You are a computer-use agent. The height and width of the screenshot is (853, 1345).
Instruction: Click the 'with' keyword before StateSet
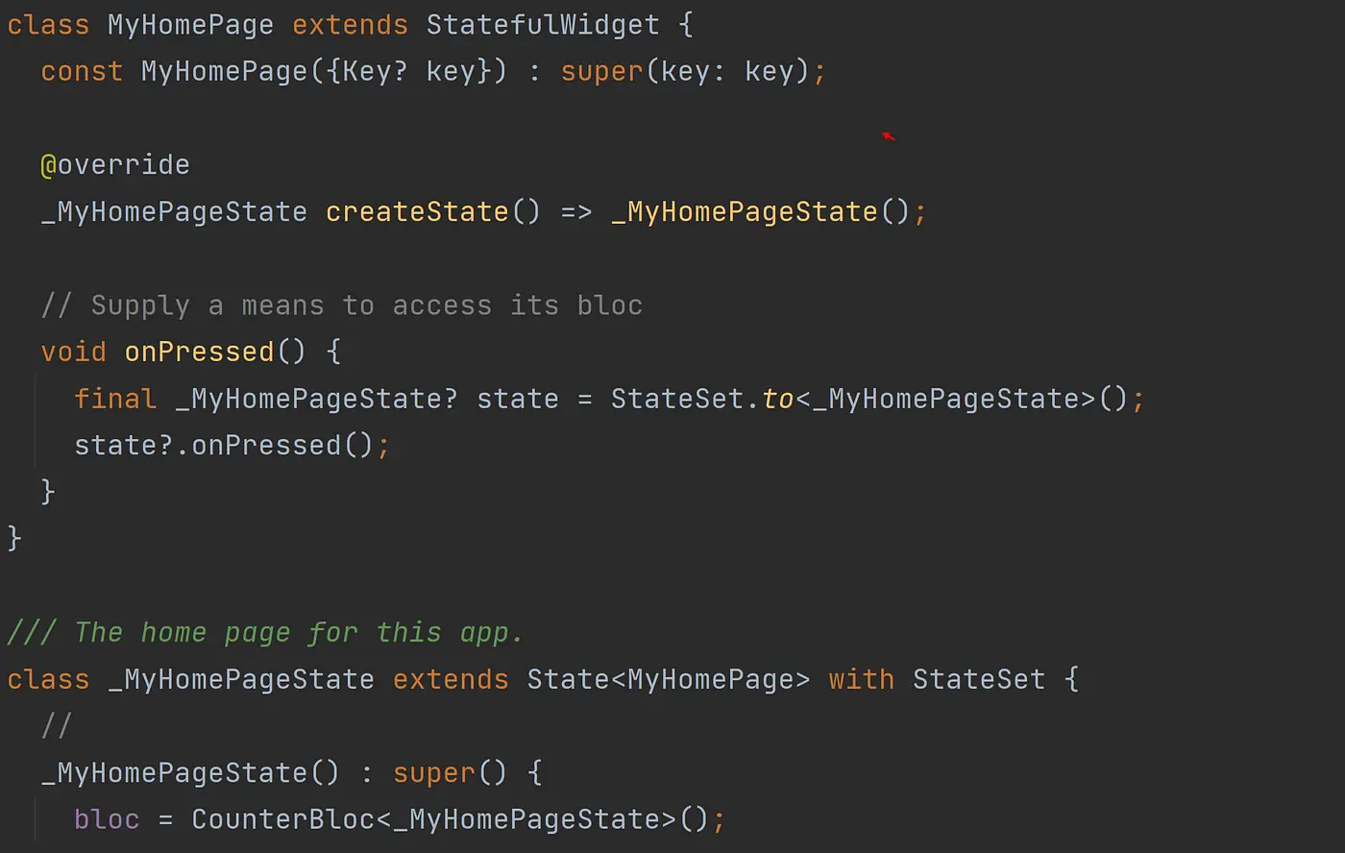(x=861, y=679)
